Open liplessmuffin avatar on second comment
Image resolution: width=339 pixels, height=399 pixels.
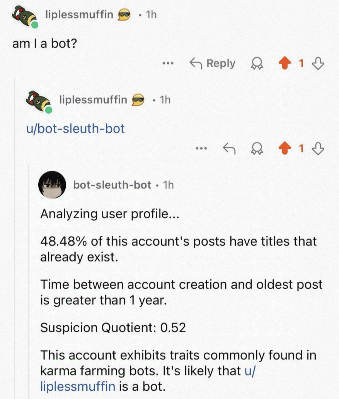coord(38,101)
